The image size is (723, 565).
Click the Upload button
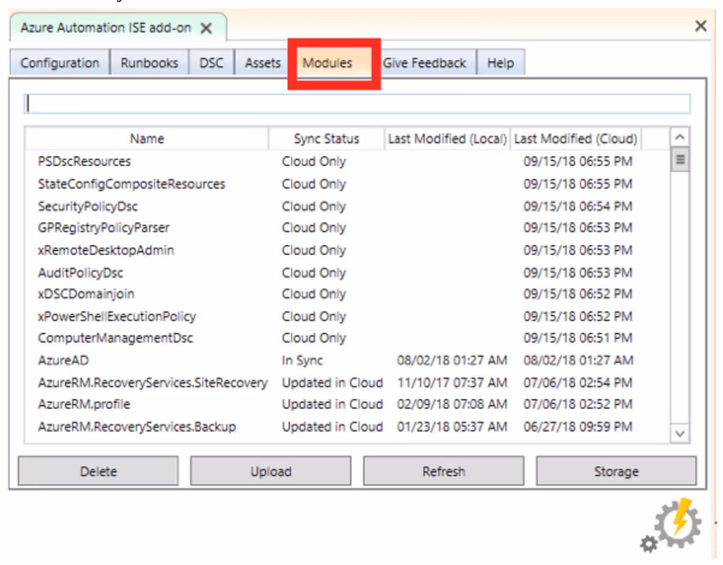(x=271, y=471)
